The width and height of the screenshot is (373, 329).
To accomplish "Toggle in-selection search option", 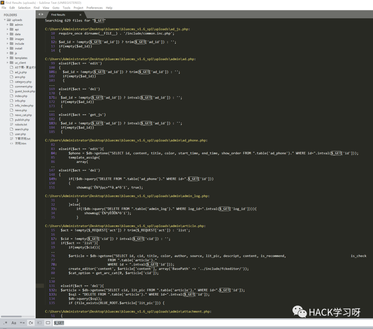I will (x=39, y=323).
